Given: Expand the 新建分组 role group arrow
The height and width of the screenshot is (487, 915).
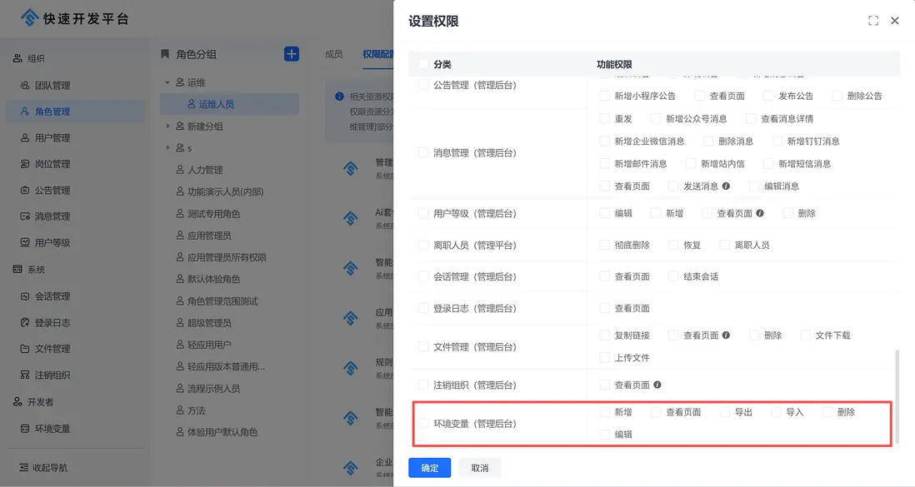Looking at the screenshot, I should pyautogui.click(x=167, y=126).
